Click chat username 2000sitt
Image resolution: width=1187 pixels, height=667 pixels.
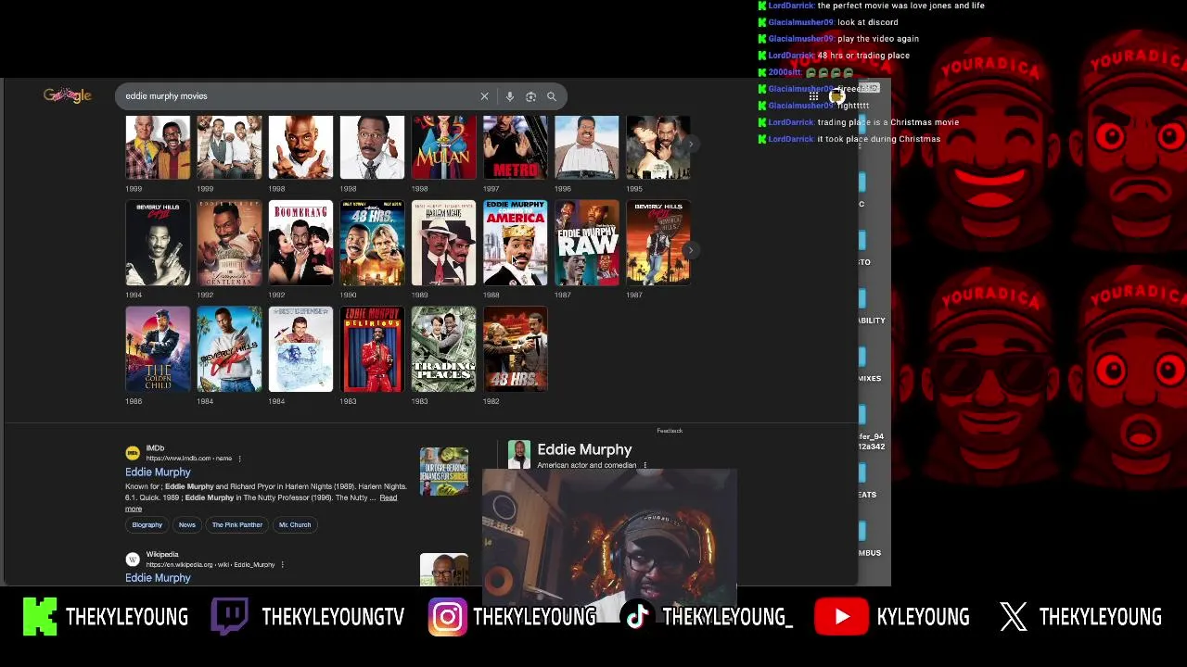tap(785, 72)
